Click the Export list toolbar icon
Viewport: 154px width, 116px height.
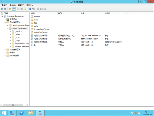25,9
